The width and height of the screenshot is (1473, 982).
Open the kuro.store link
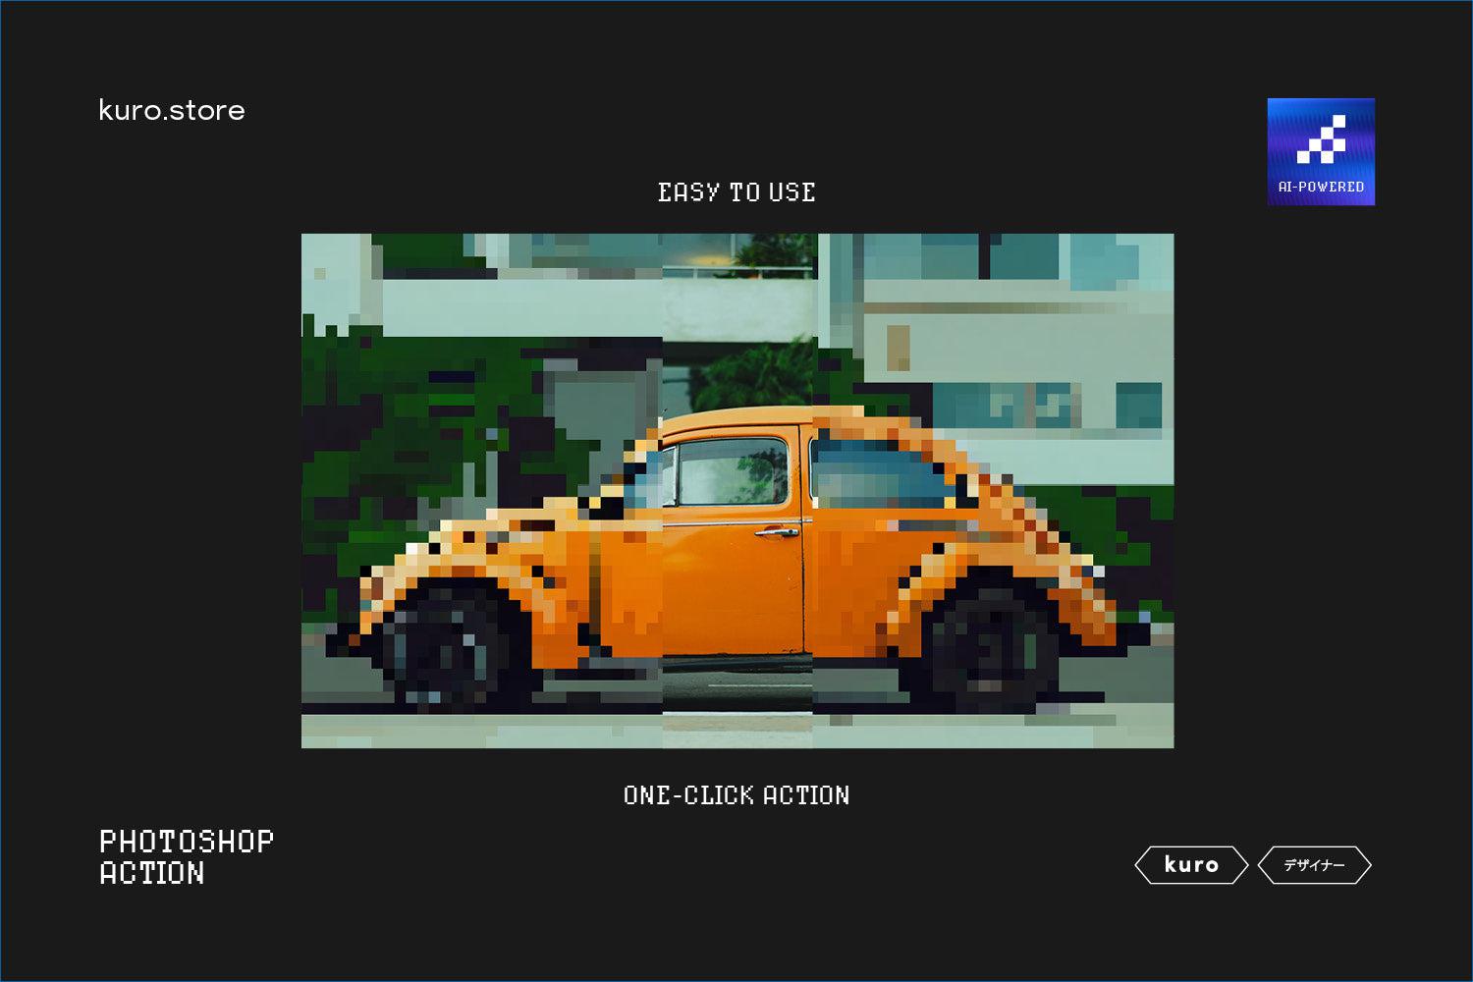point(171,110)
